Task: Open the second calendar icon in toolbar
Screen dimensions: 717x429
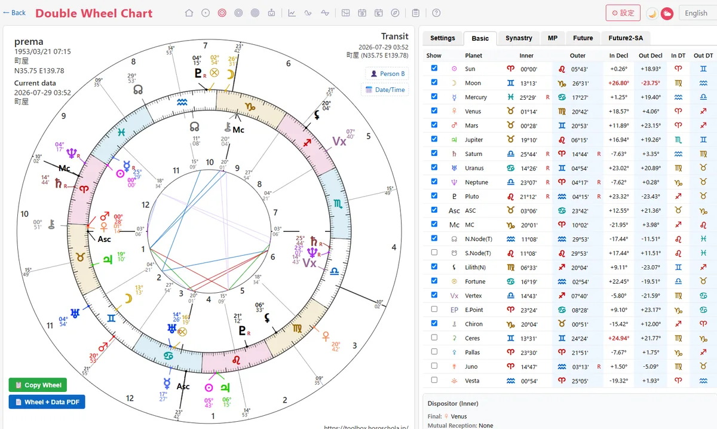Action: (x=379, y=13)
